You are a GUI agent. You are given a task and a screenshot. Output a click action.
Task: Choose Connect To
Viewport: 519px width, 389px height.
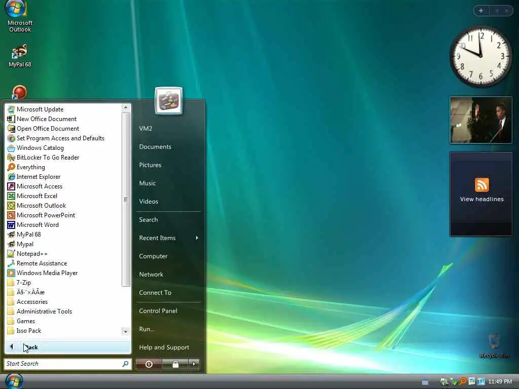(x=155, y=292)
